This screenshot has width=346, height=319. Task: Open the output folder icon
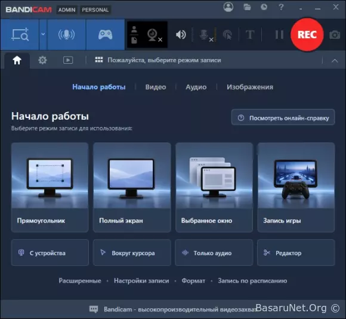247,7
